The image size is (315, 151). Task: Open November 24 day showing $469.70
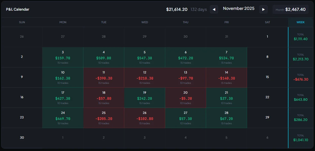point(63,118)
